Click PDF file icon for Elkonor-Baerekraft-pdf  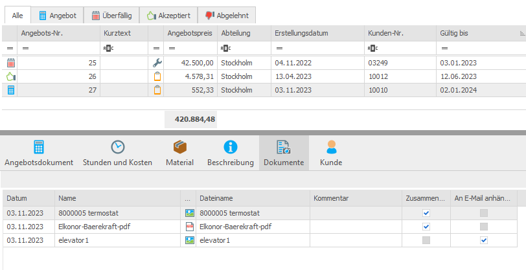pyautogui.click(x=190, y=227)
